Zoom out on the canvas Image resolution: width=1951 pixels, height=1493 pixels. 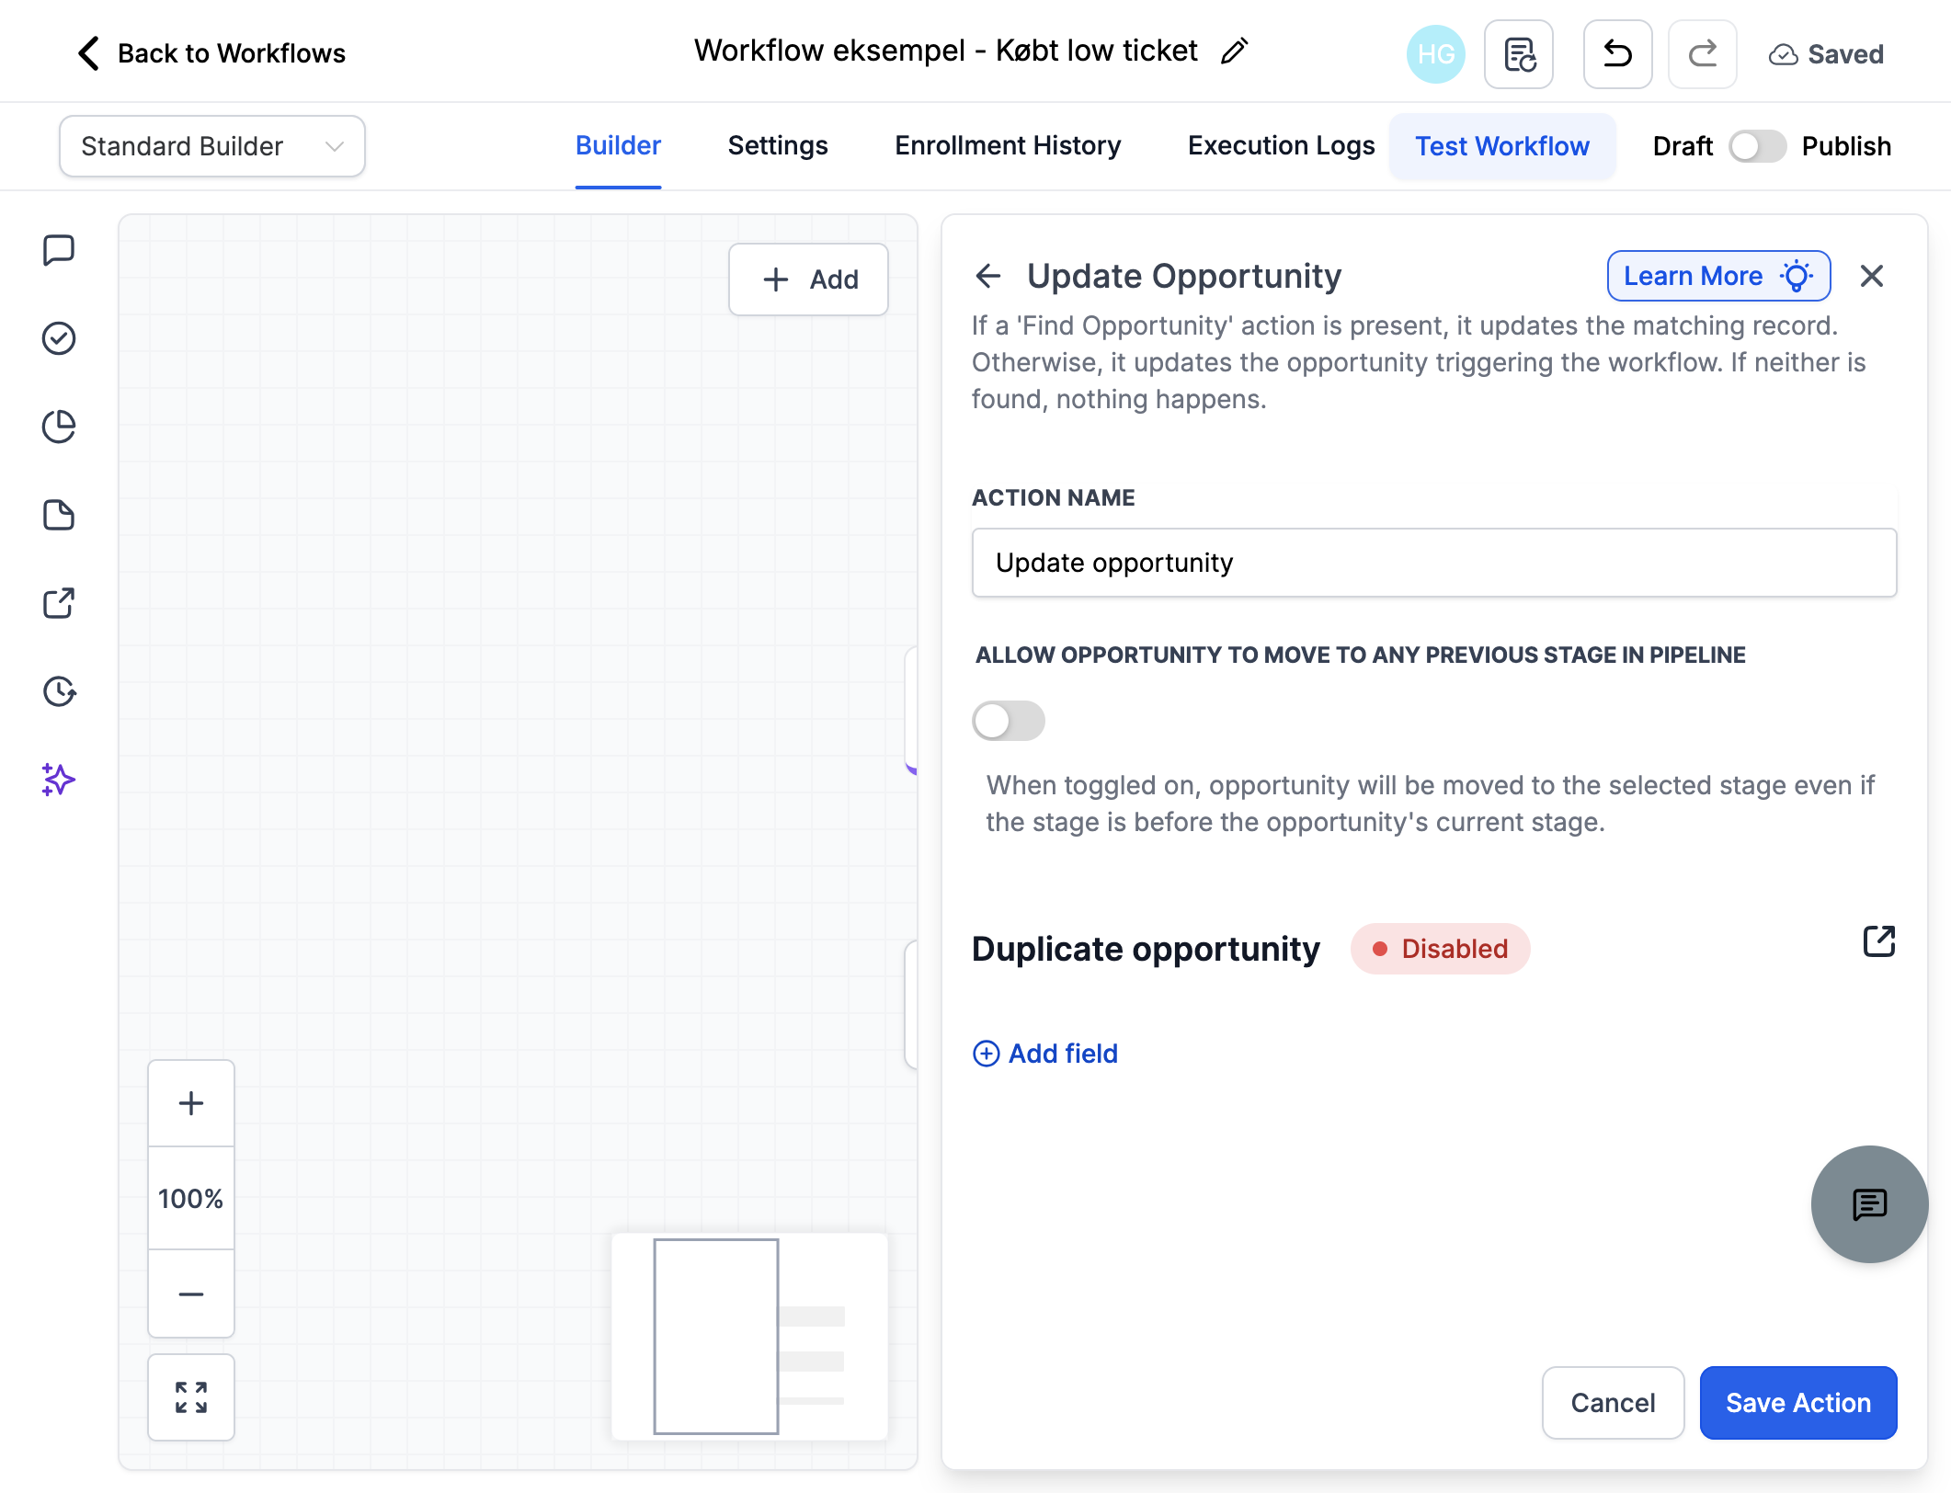191,1294
